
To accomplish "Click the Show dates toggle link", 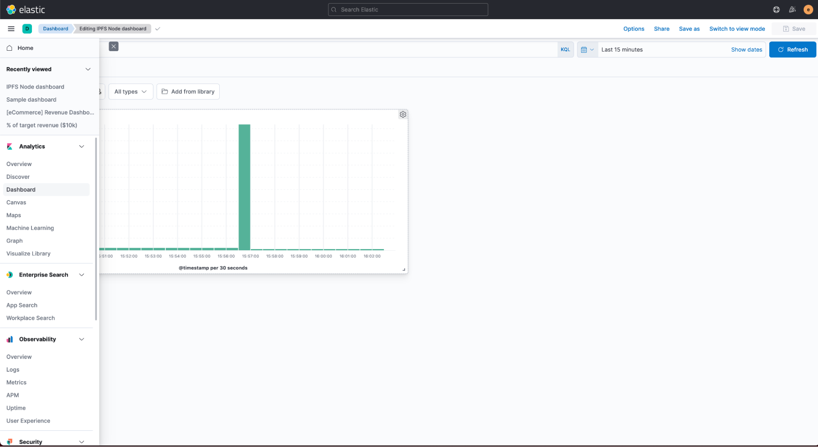I will coord(746,49).
